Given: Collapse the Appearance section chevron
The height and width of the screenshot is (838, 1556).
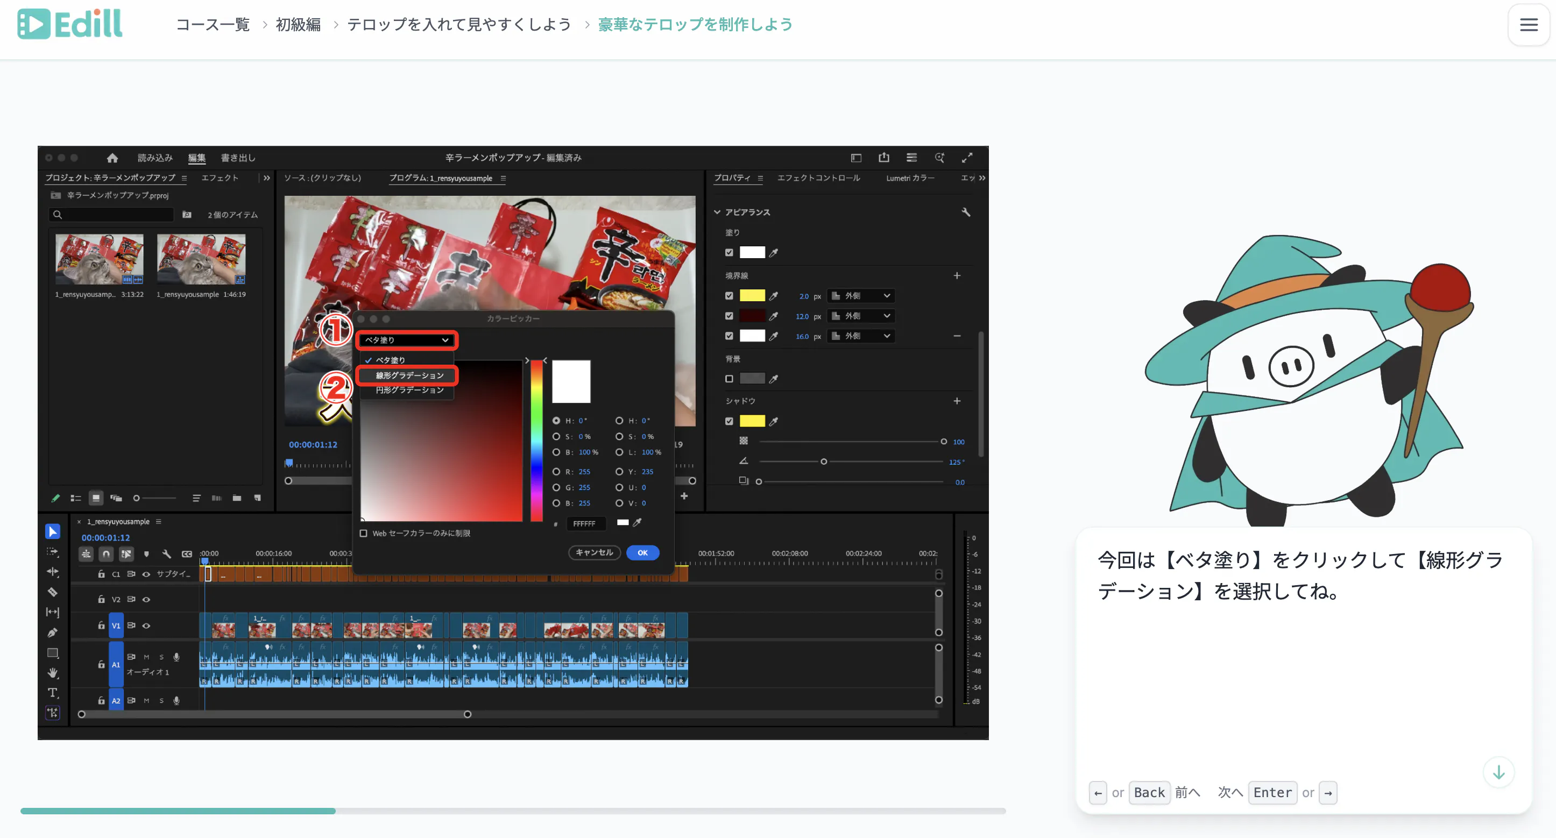Looking at the screenshot, I should [x=717, y=212].
